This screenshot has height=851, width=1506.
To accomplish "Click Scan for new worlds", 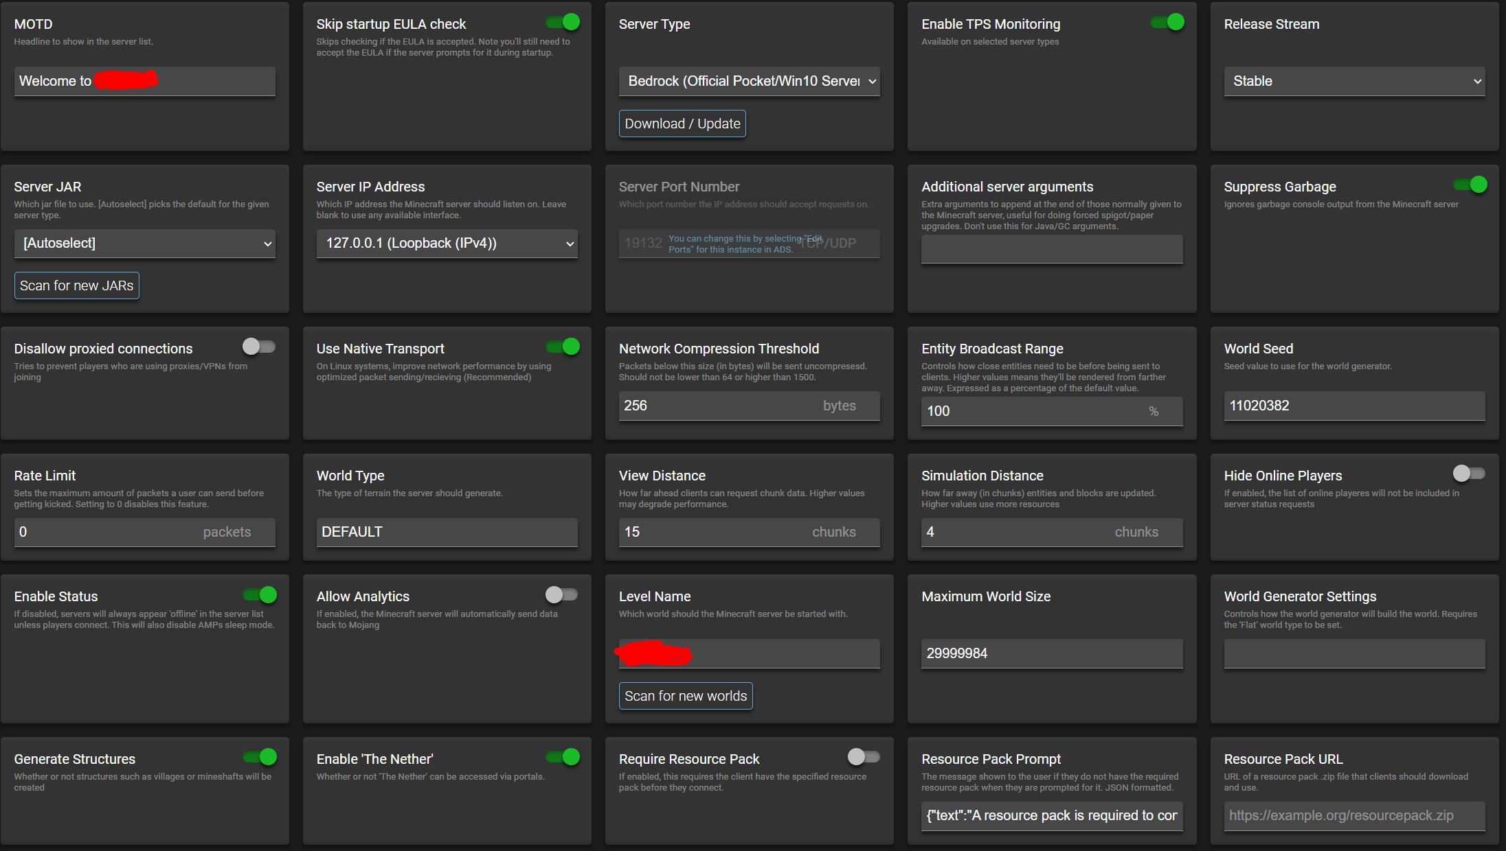I will pos(685,695).
